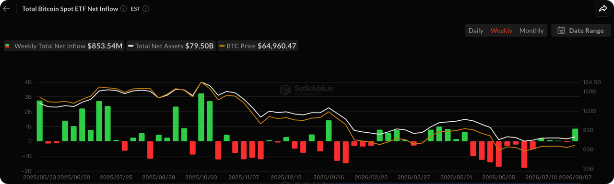Switch to Monthly view
Screen dimensions: 614x184
pos(531,30)
